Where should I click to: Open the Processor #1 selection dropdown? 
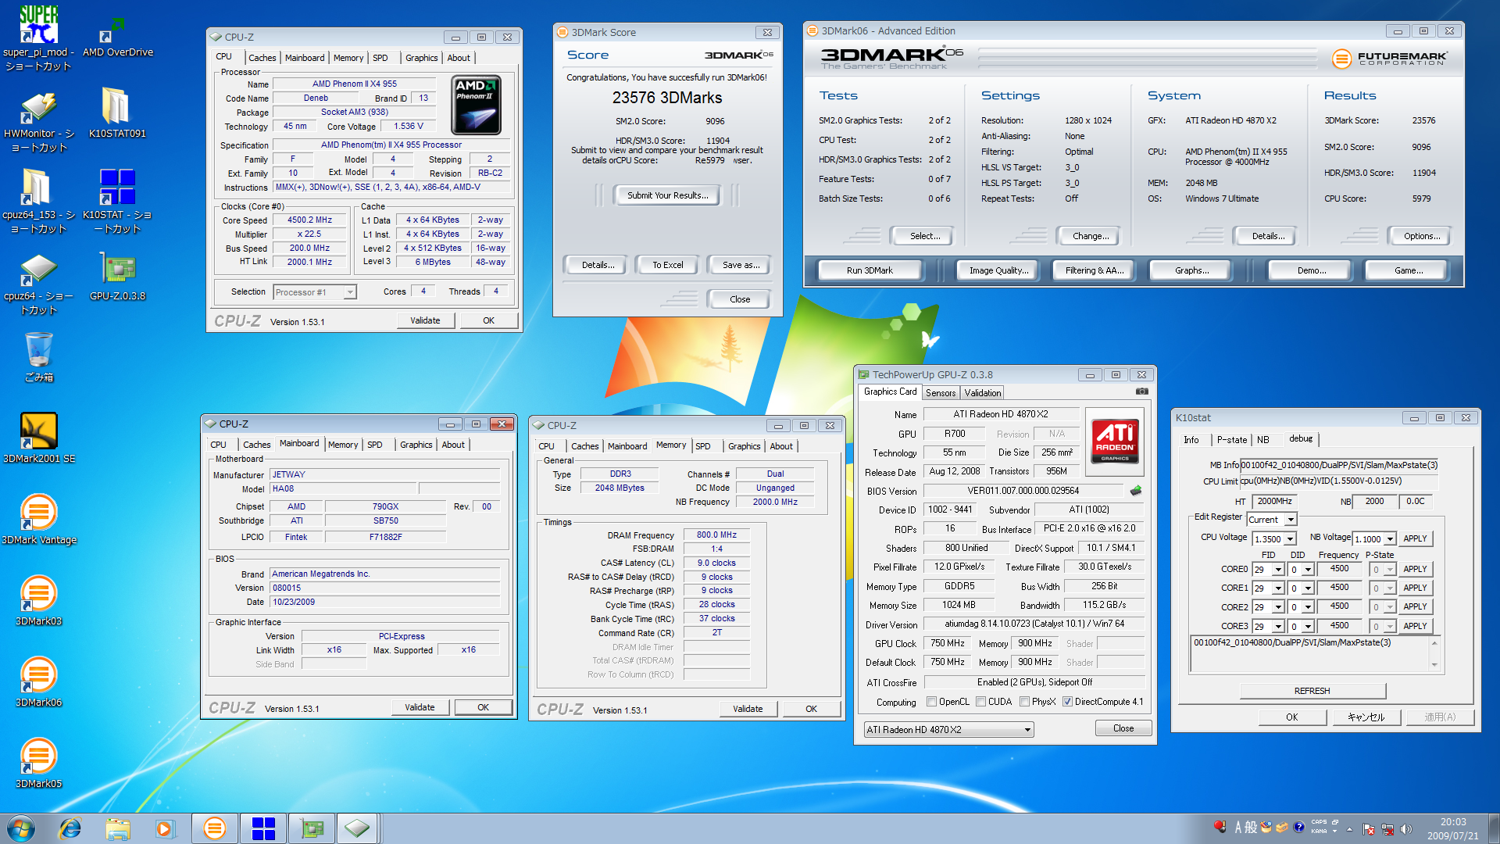[x=350, y=292]
